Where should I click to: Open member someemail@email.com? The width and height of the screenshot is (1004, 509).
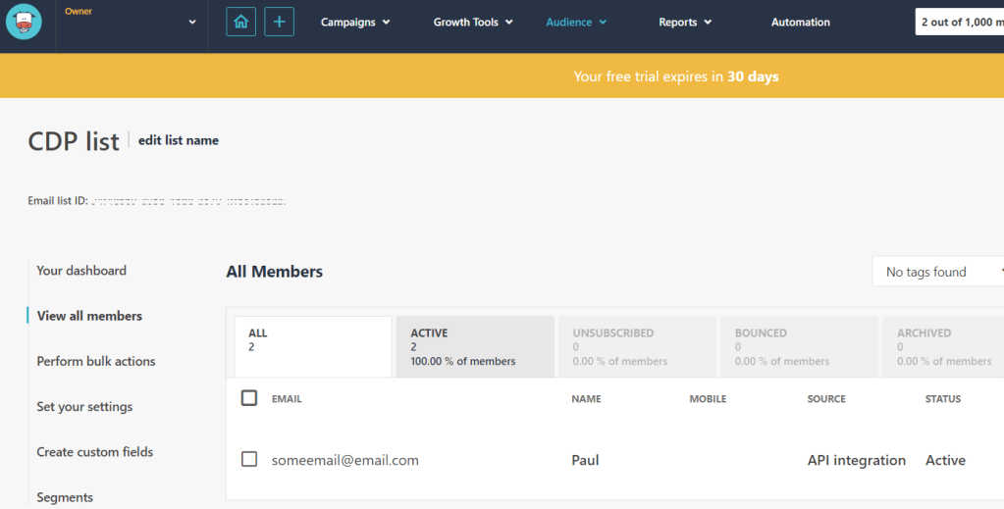(x=344, y=460)
